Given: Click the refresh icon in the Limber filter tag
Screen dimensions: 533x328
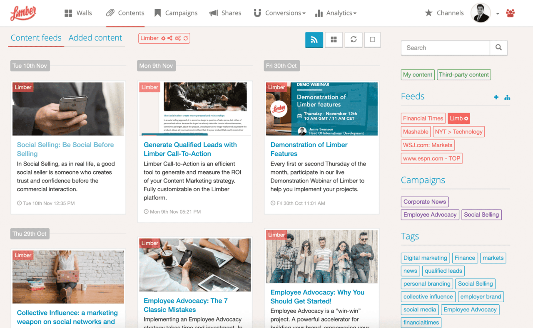Looking at the screenshot, I should (x=186, y=38).
